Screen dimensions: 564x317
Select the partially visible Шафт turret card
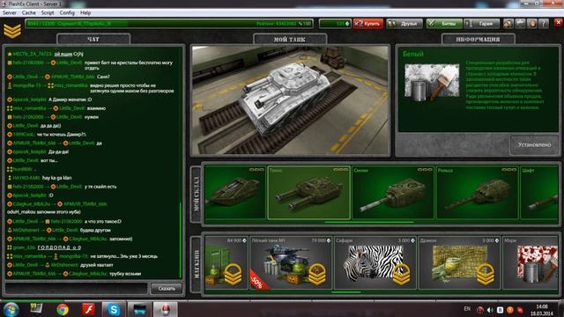click(539, 192)
